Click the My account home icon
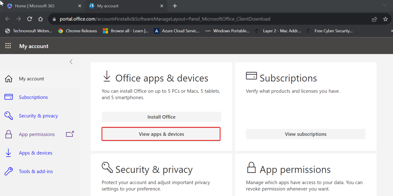The height and width of the screenshot is (196, 393). pyautogui.click(x=8, y=79)
